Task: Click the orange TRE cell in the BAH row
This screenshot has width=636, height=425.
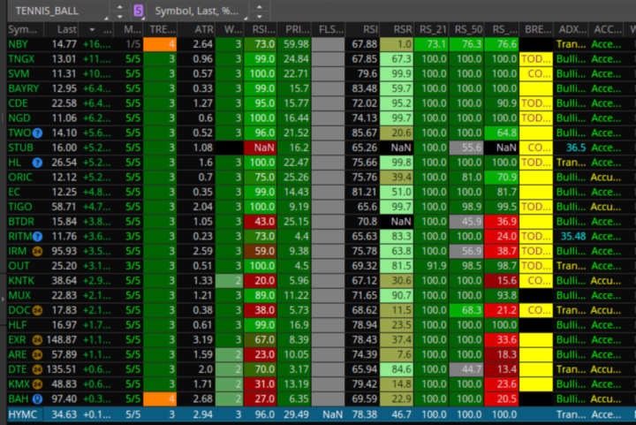Action: (160, 399)
